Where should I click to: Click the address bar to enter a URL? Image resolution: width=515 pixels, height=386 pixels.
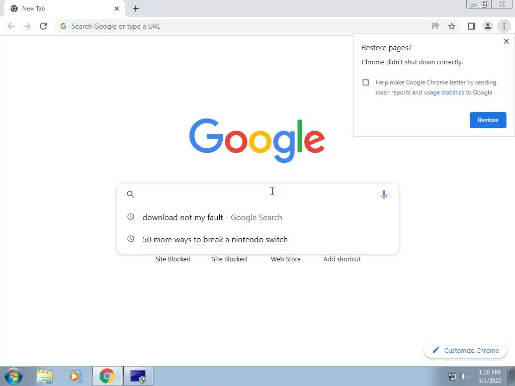click(x=243, y=26)
